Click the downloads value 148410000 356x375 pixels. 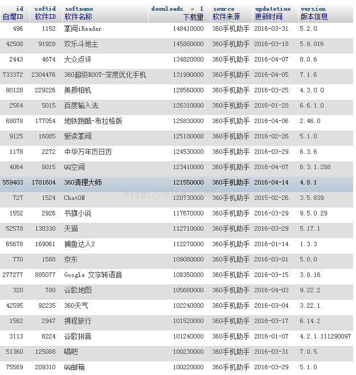[188, 28]
